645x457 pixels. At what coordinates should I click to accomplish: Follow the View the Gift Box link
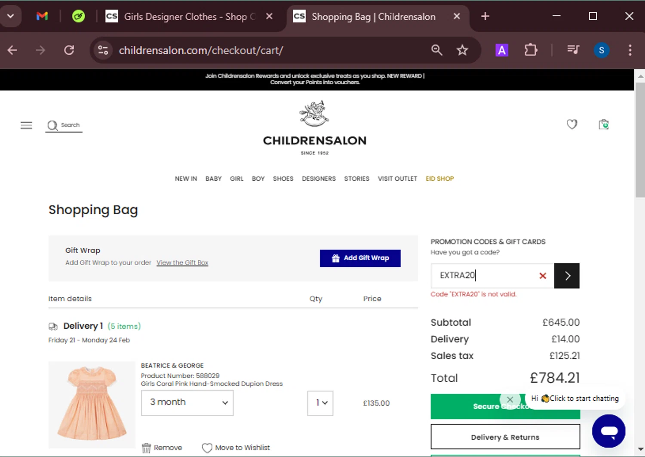(182, 262)
